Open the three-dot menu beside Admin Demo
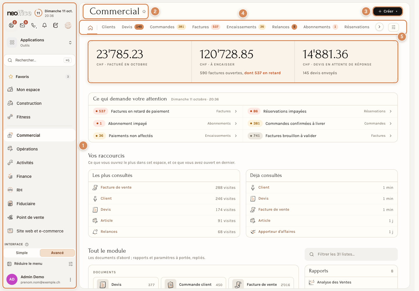The height and width of the screenshot is (291, 419). point(70,280)
